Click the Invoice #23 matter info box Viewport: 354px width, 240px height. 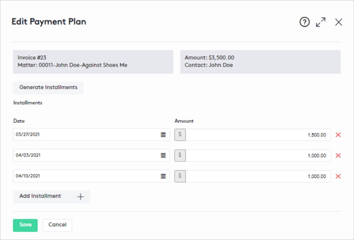93,62
